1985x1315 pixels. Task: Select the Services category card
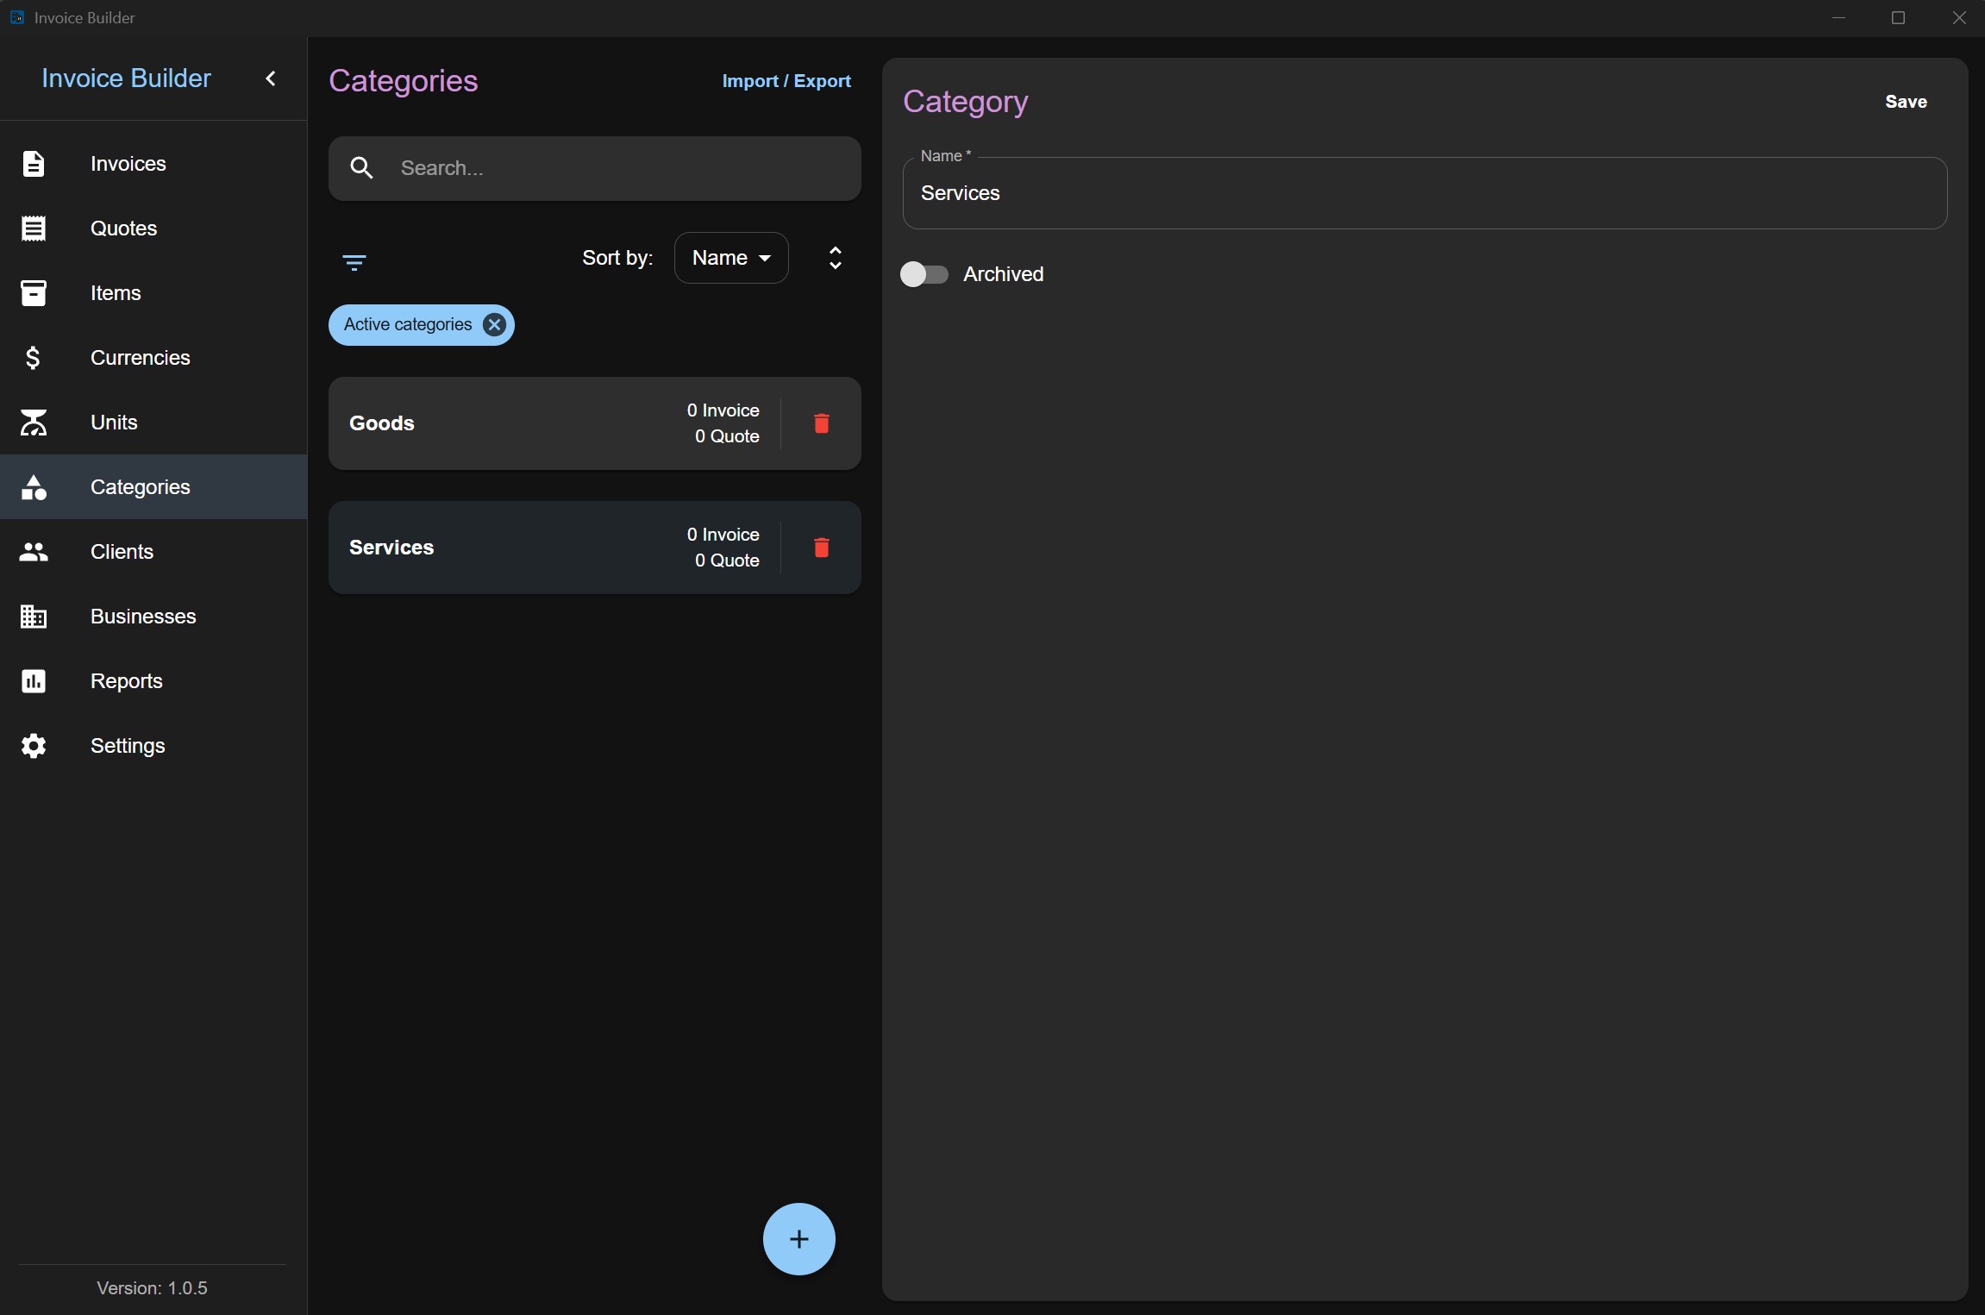point(594,547)
